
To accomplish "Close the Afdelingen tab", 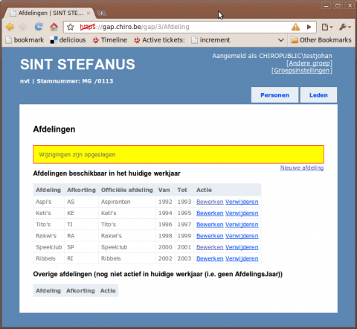I will click(x=89, y=13).
